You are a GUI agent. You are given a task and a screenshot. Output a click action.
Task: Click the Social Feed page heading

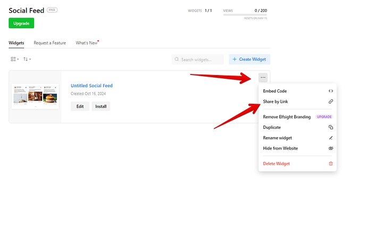(x=27, y=11)
